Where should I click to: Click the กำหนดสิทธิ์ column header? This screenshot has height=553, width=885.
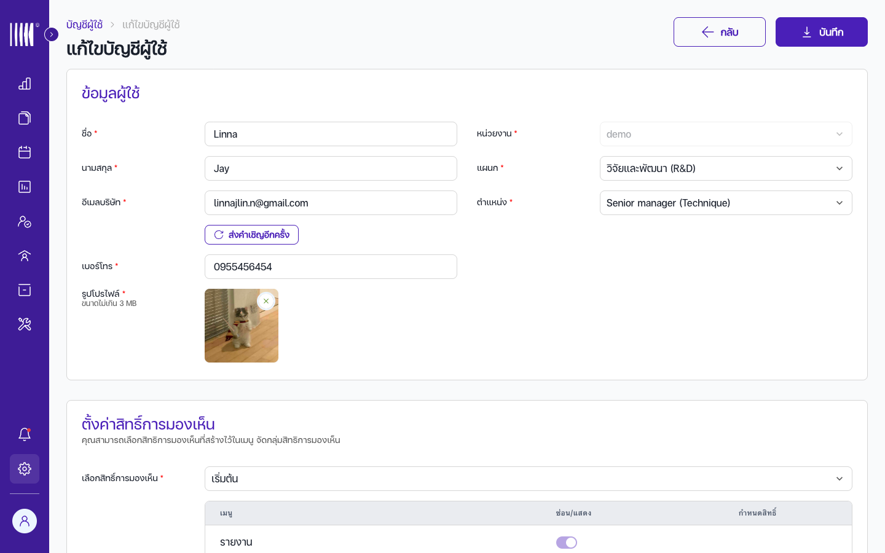(x=758, y=513)
